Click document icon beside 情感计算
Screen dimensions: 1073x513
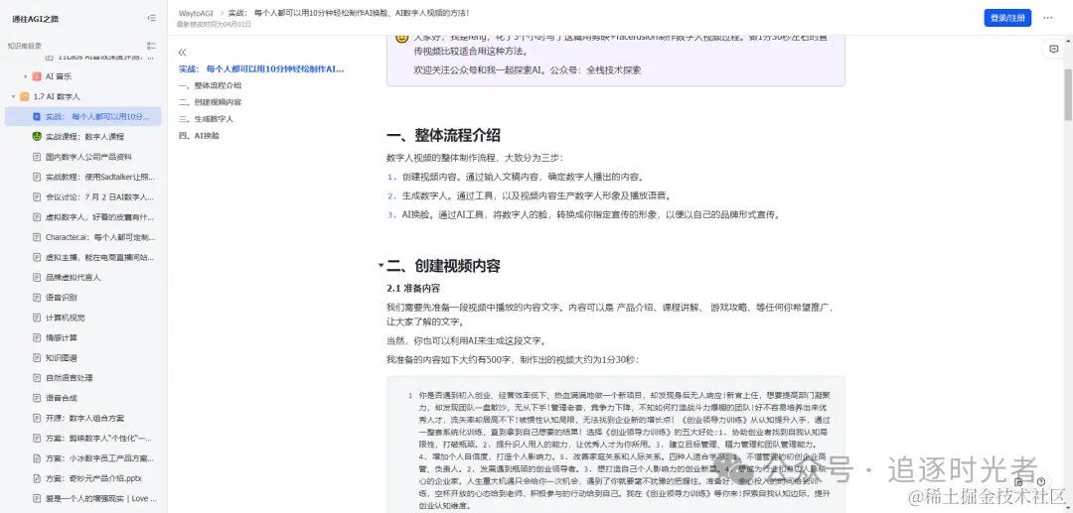(37, 337)
